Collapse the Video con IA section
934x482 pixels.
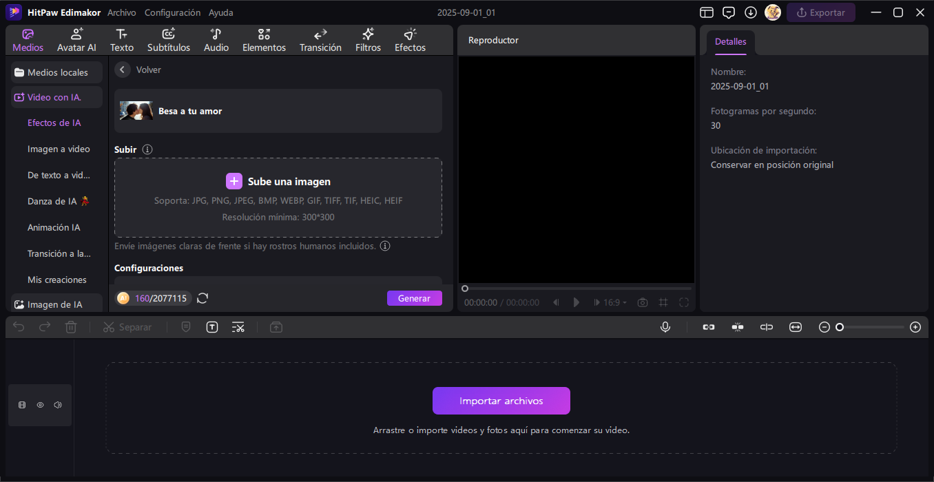coord(56,97)
